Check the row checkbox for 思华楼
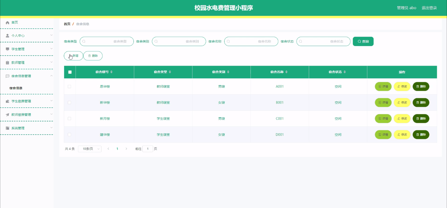The height and width of the screenshot is (208, 447). tap(70, 86)
